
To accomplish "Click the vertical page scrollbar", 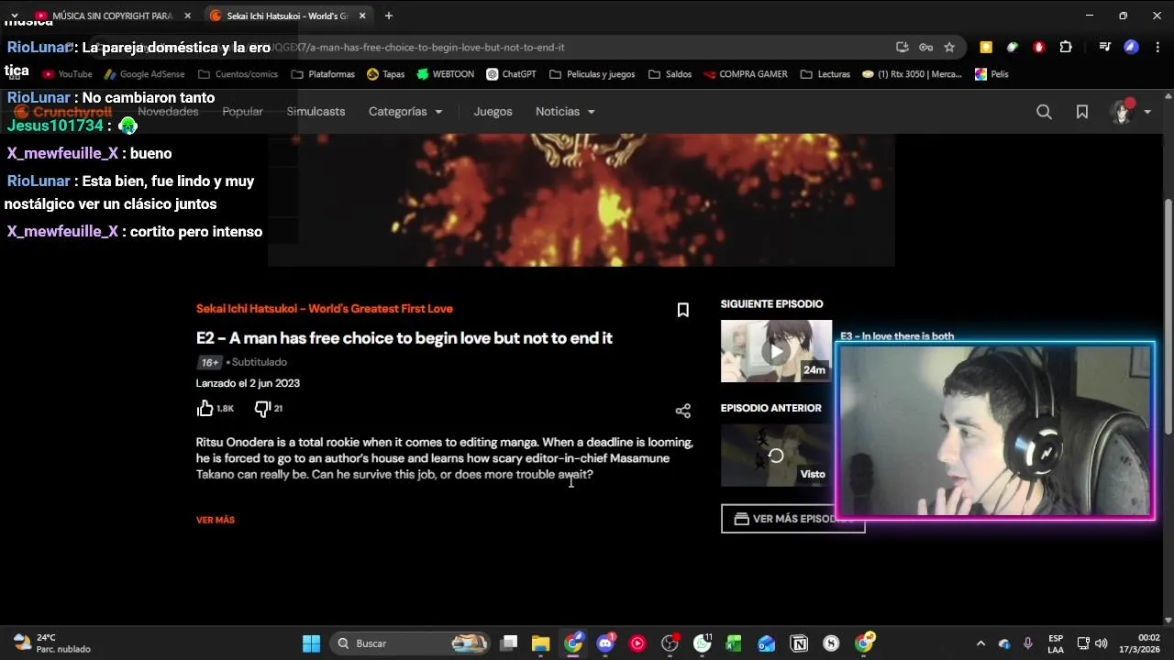I will pos(1168,316).
